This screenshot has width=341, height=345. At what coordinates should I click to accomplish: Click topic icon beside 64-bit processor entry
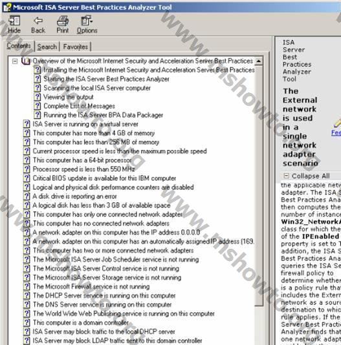27,160
